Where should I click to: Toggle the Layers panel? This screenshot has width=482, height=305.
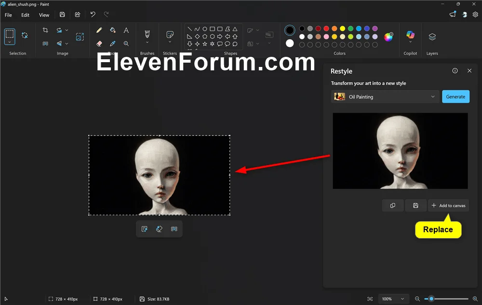432,37
